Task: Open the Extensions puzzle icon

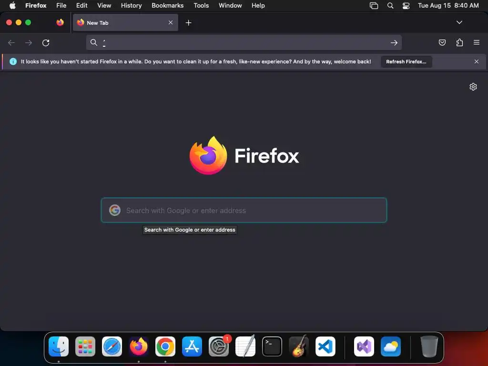Action: tap(459, 42)
